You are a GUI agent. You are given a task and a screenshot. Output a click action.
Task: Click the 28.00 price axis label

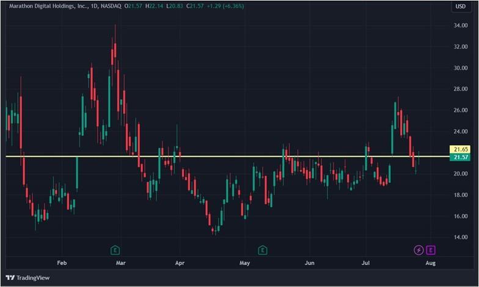pyautogui.click(x=461, y=89)
